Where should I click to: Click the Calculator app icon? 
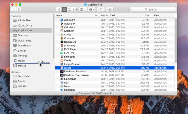click(62, 27)
